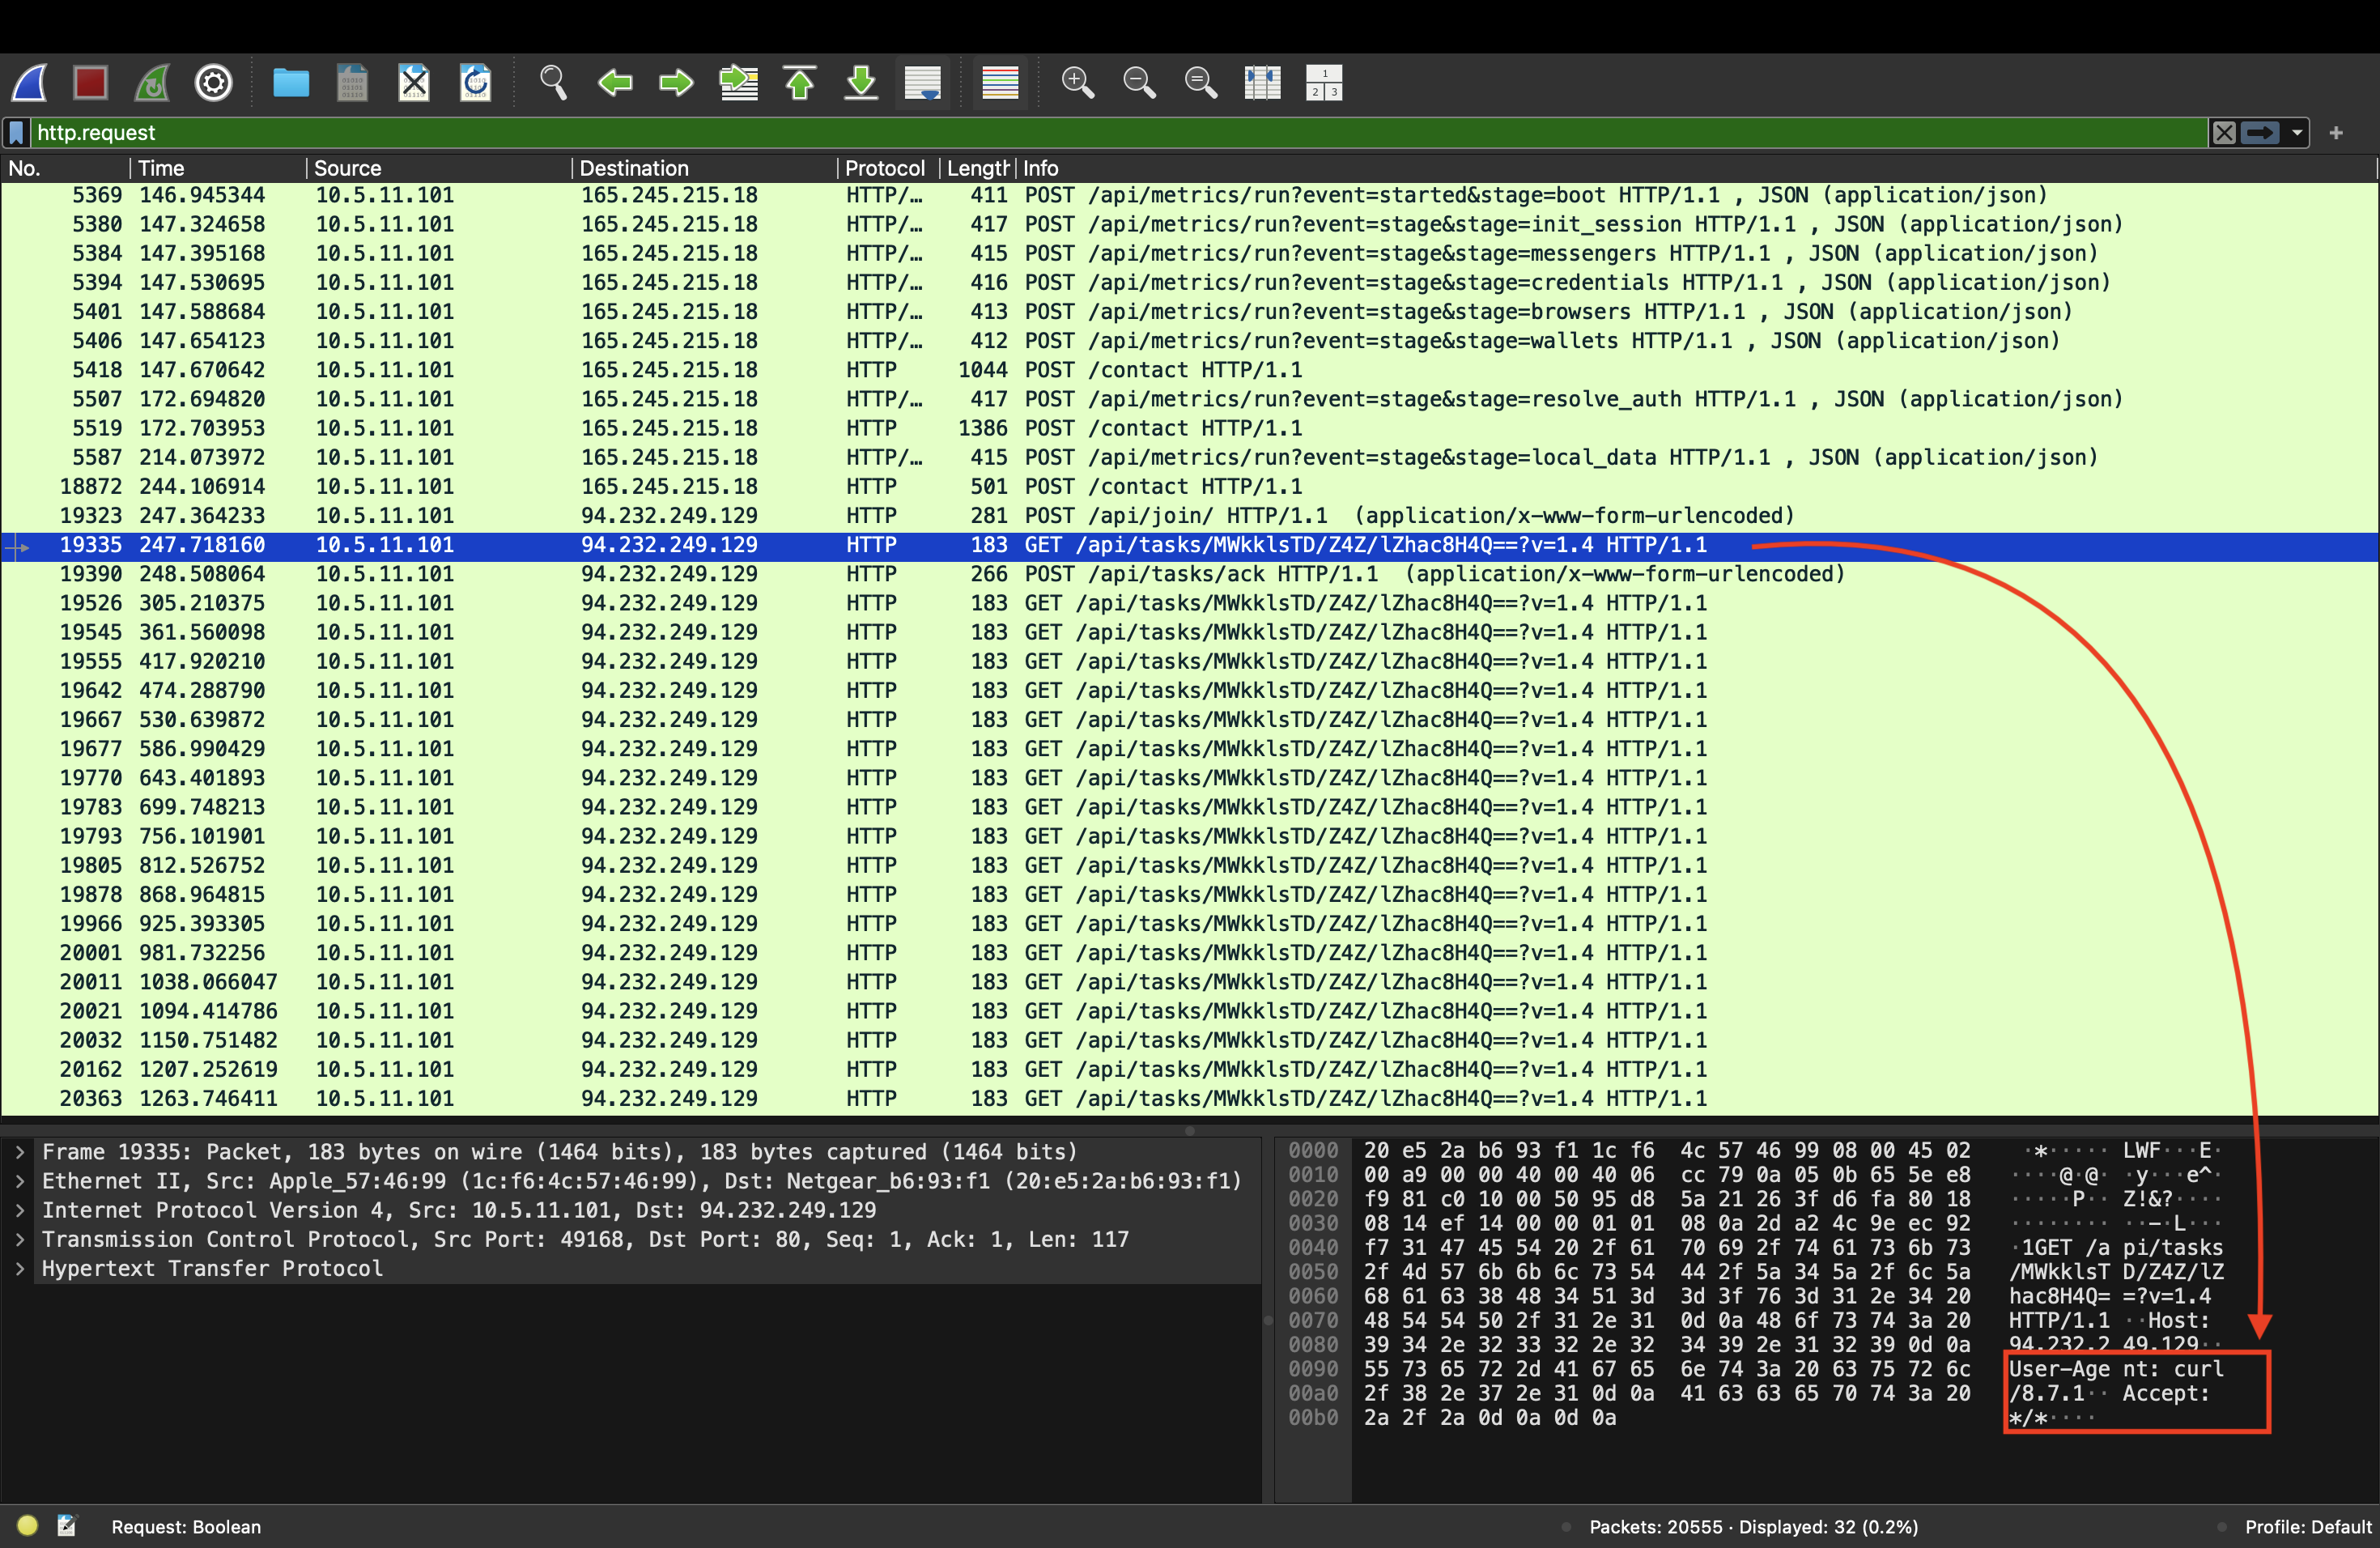Open the display filter bookmark menu
2380x1548 pixels.
[x=17, y=133]
